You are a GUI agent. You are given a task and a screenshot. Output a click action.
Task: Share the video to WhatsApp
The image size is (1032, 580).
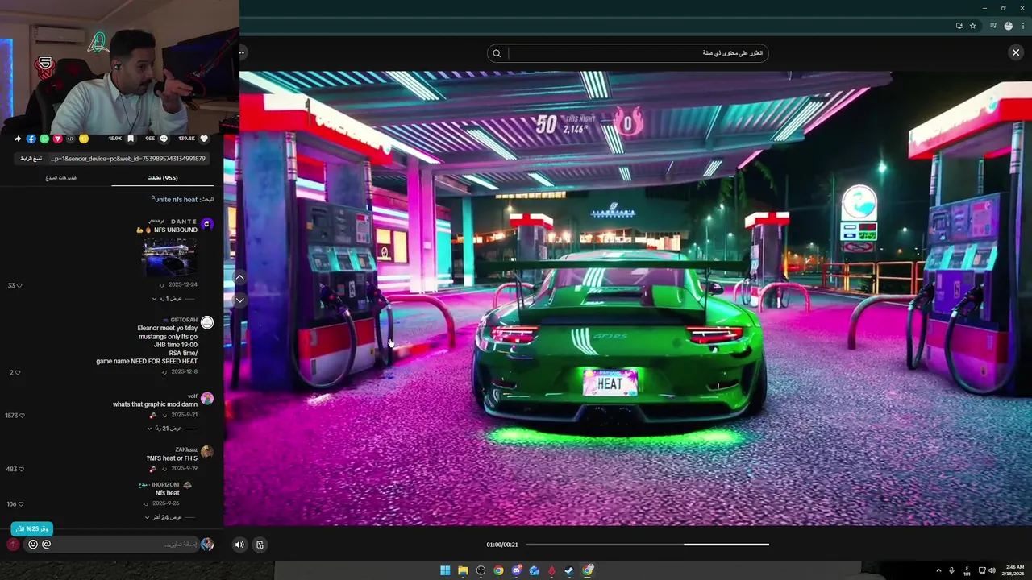44,139
